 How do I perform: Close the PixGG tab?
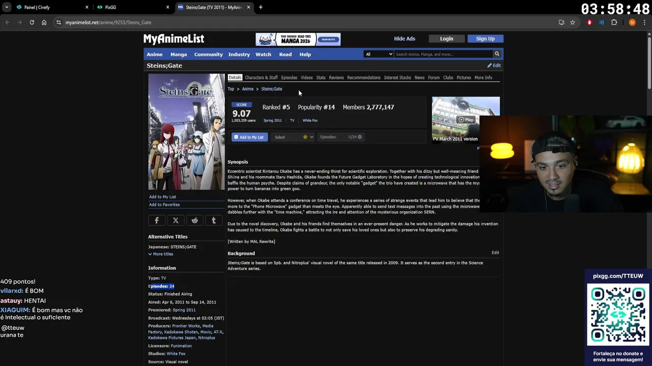pyautogui.click(x=168, y=7)
